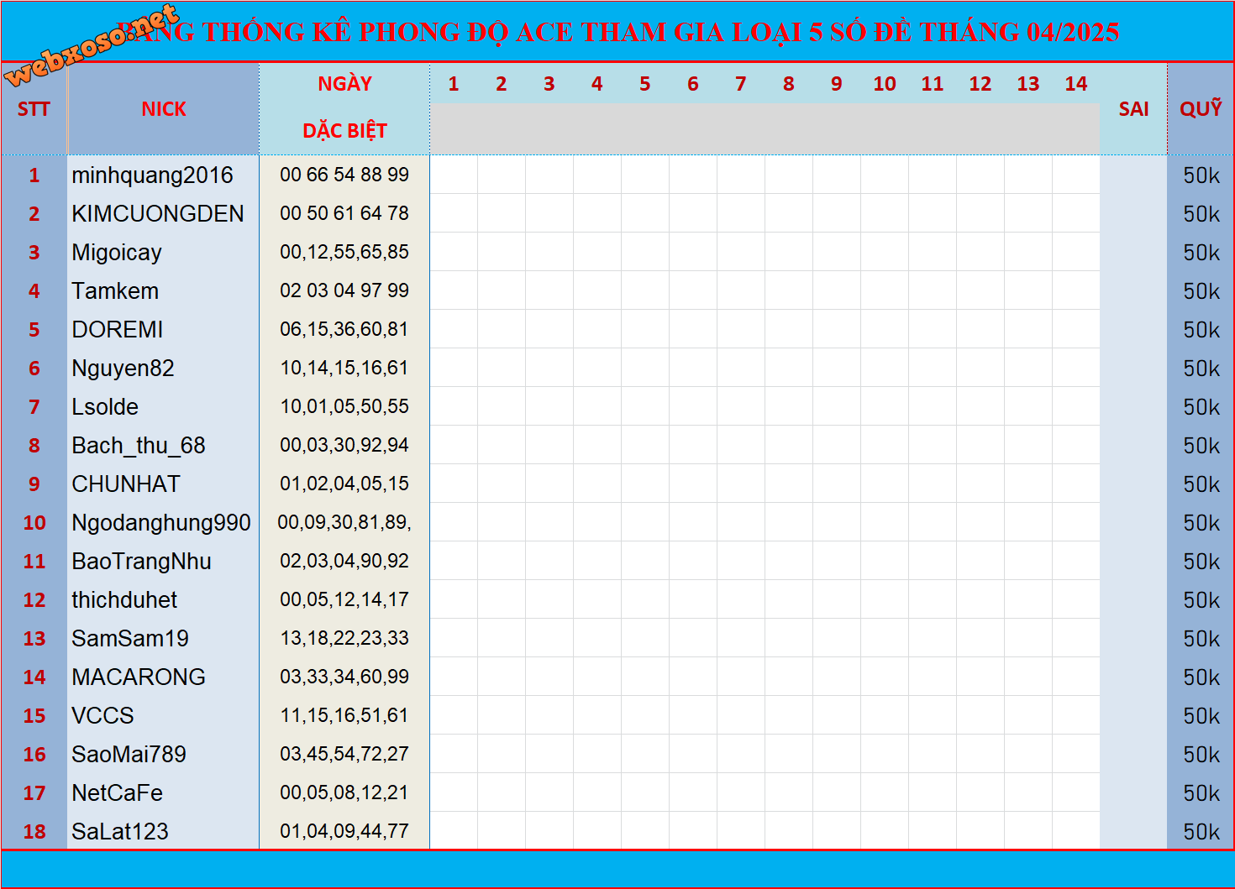Viewport: 1235px width, 889px height.
Task: Select nick Tamkem
Action: click(115, 291)
